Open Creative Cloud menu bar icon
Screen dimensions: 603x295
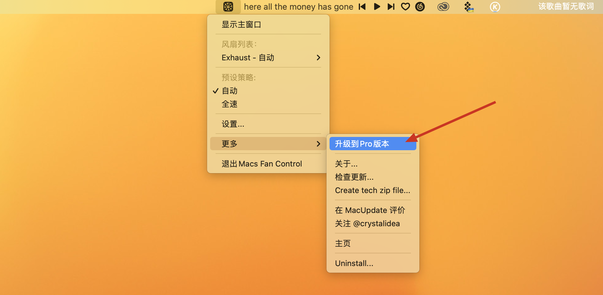(x=443, y=7)
